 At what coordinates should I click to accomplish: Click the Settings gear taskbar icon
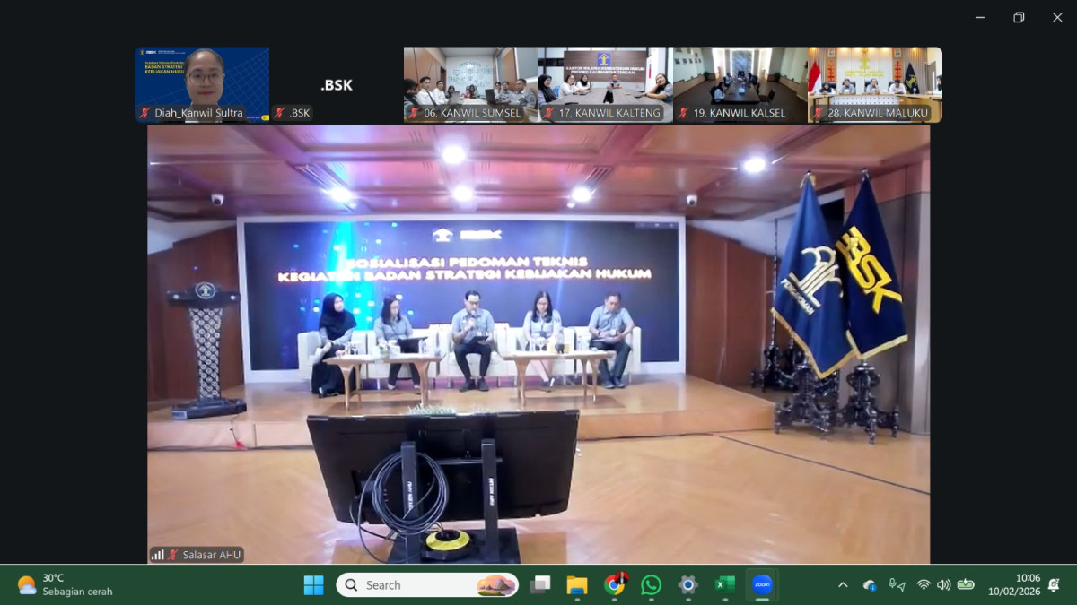(688, 585)
